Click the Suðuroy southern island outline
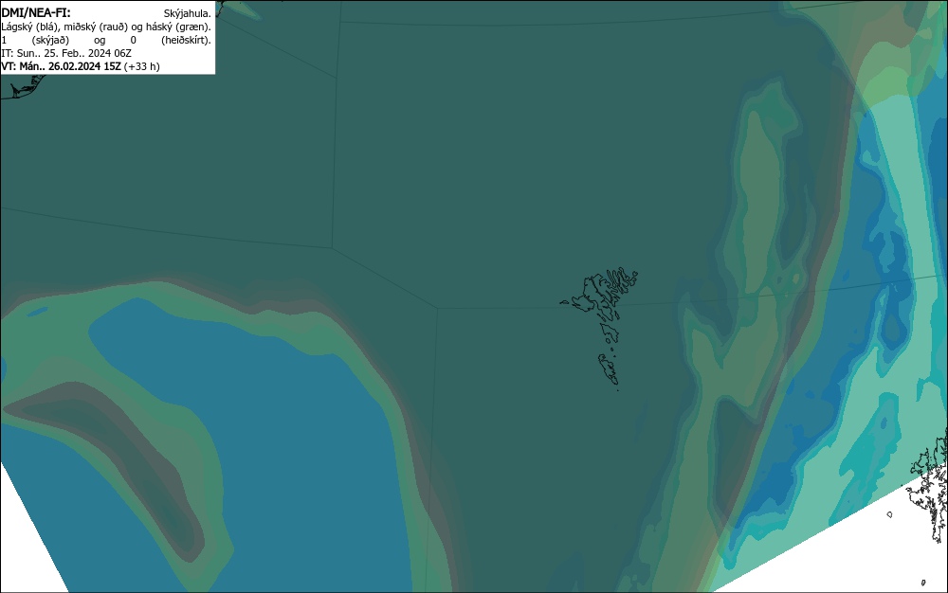 coord(609,369)
